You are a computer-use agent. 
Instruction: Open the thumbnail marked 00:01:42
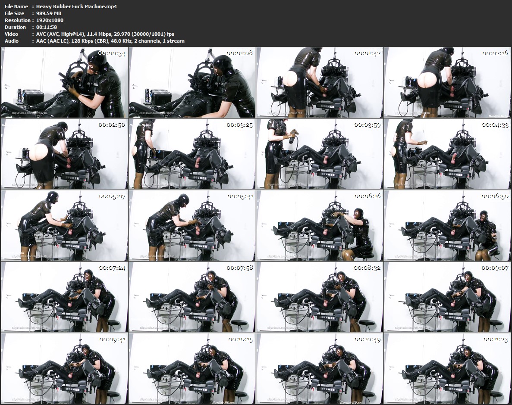(320, 82)
